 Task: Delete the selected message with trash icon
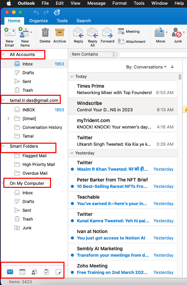coord(45,33)
